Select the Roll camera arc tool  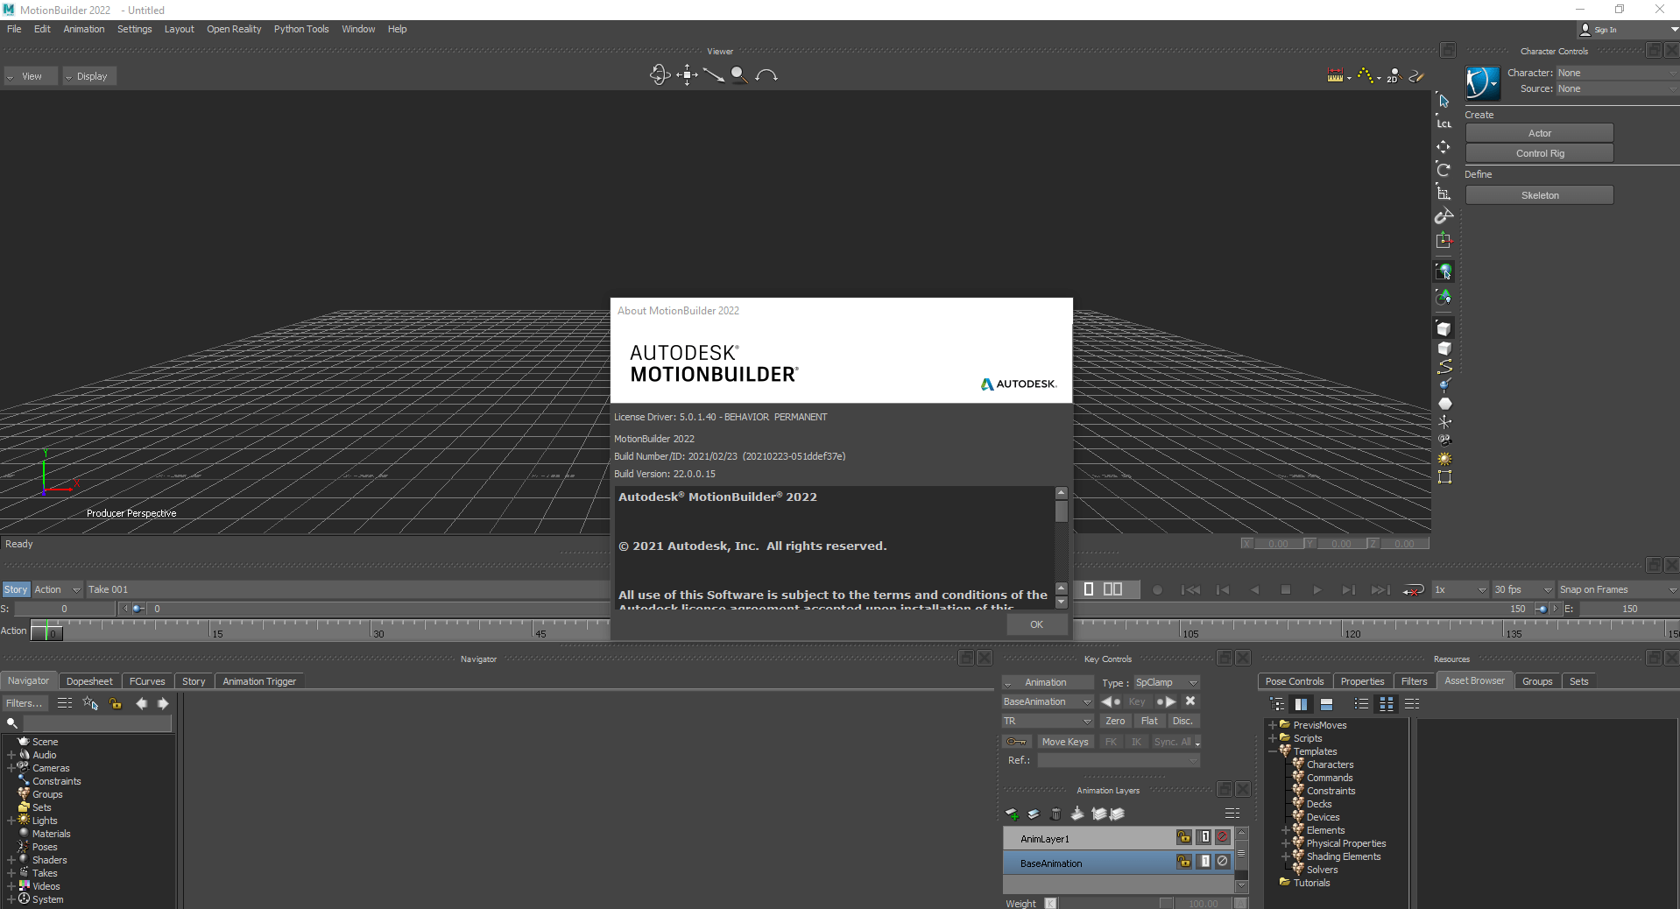tap(766, 75)
